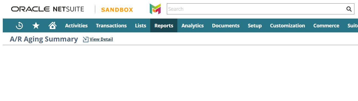Open the Transactions menu
The image size is (358, 101).
(111, 25)
